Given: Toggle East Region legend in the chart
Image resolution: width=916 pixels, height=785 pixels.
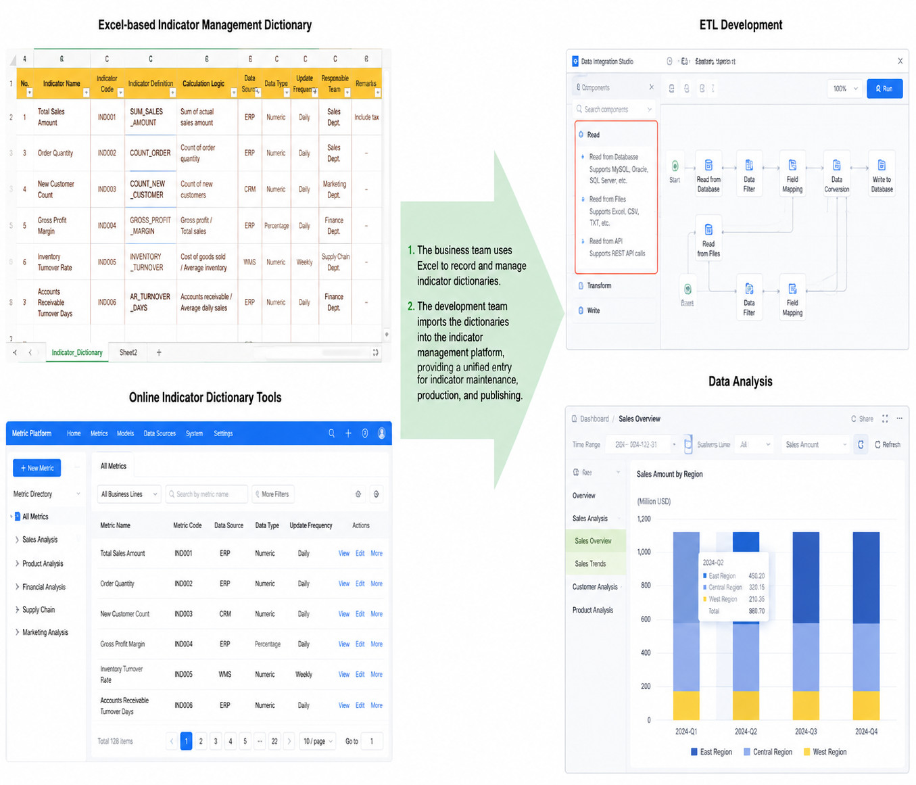Looking at the screenshot, I should pyautogui.click(x=711, y=752).
